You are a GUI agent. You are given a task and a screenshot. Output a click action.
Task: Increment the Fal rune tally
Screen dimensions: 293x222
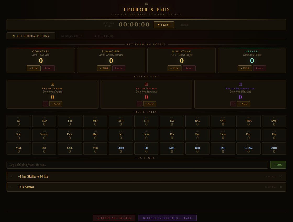(197, 135)
